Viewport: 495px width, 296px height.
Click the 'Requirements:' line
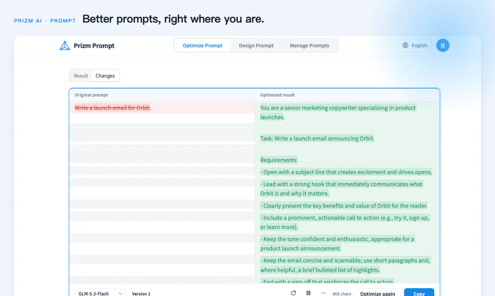click(x=279, y=160)
